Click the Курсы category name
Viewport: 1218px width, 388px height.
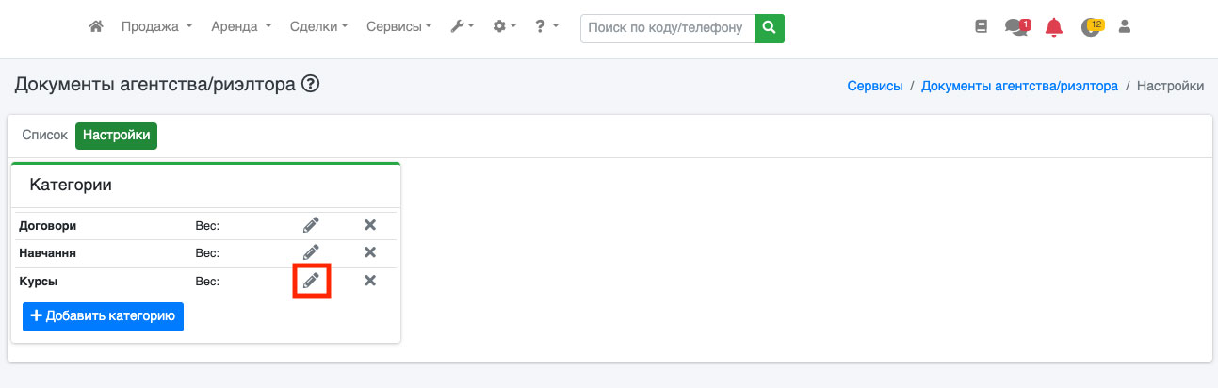point(40,281)
